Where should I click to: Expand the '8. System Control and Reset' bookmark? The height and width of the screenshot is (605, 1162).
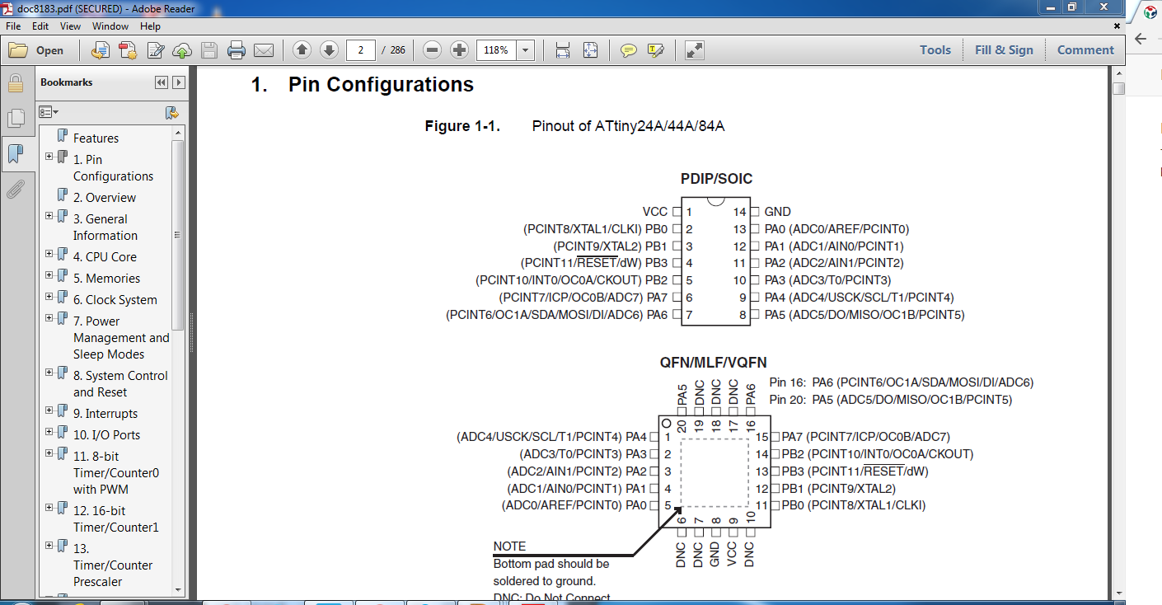pos(49,373)
